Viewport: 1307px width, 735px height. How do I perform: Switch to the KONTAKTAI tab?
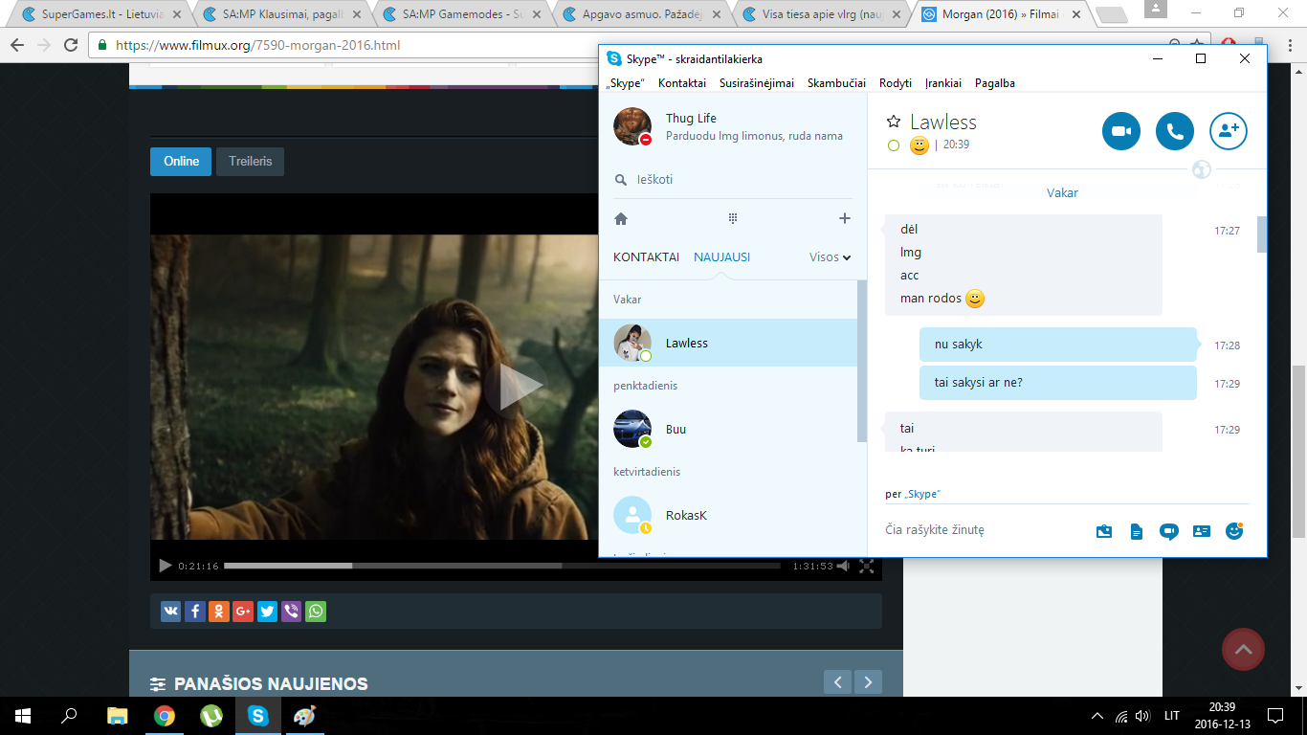point(646,256)
